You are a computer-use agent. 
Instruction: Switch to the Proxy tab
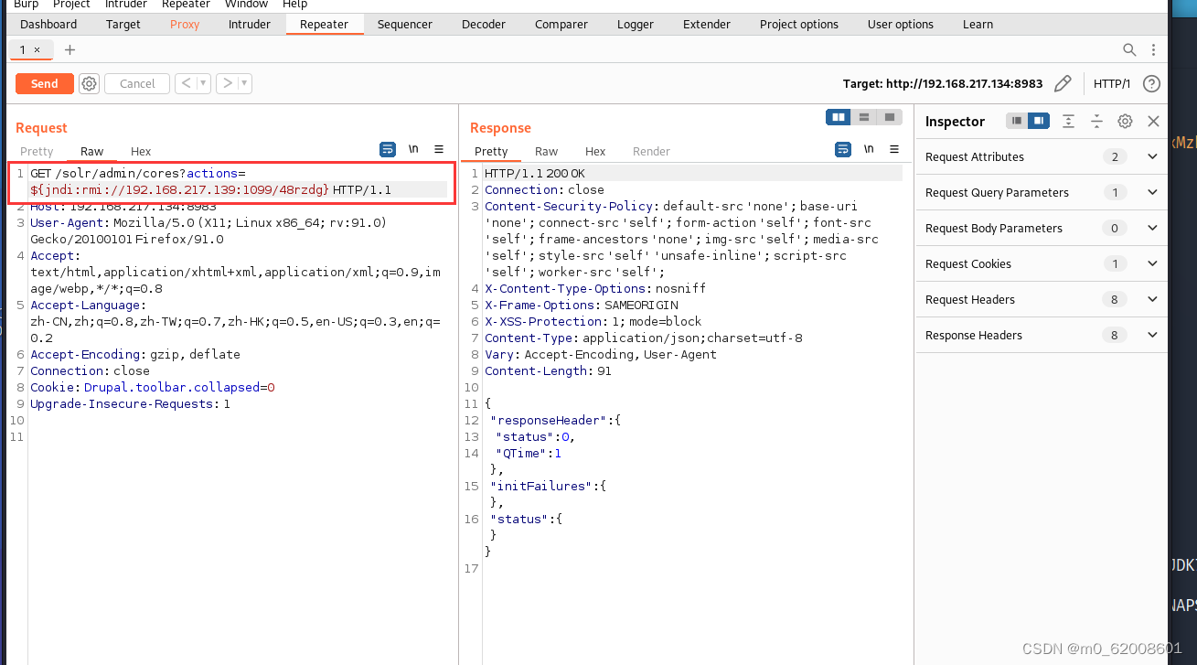[x=185, y=24]
